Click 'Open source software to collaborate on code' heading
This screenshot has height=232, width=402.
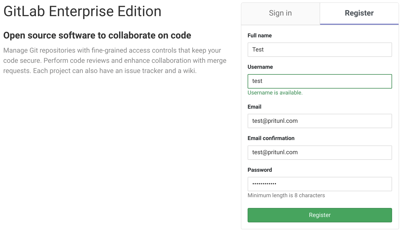click(x=97, y=35)
